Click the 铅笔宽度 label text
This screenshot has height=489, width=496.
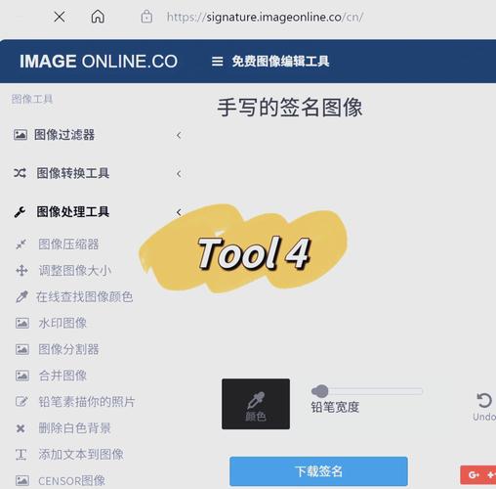coord(335,407)
